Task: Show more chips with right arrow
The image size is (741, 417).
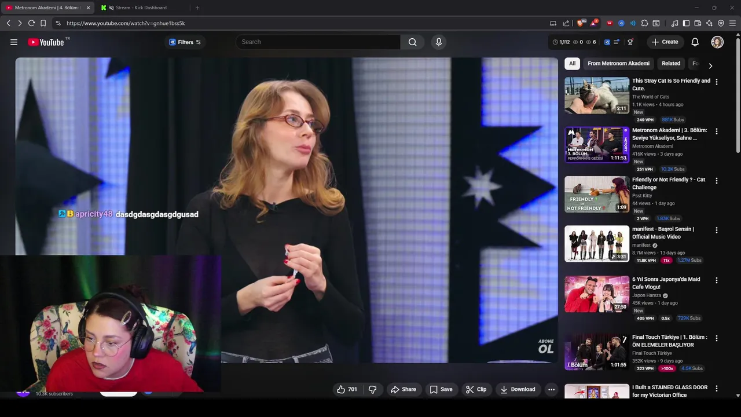Action: click(710, 65)
